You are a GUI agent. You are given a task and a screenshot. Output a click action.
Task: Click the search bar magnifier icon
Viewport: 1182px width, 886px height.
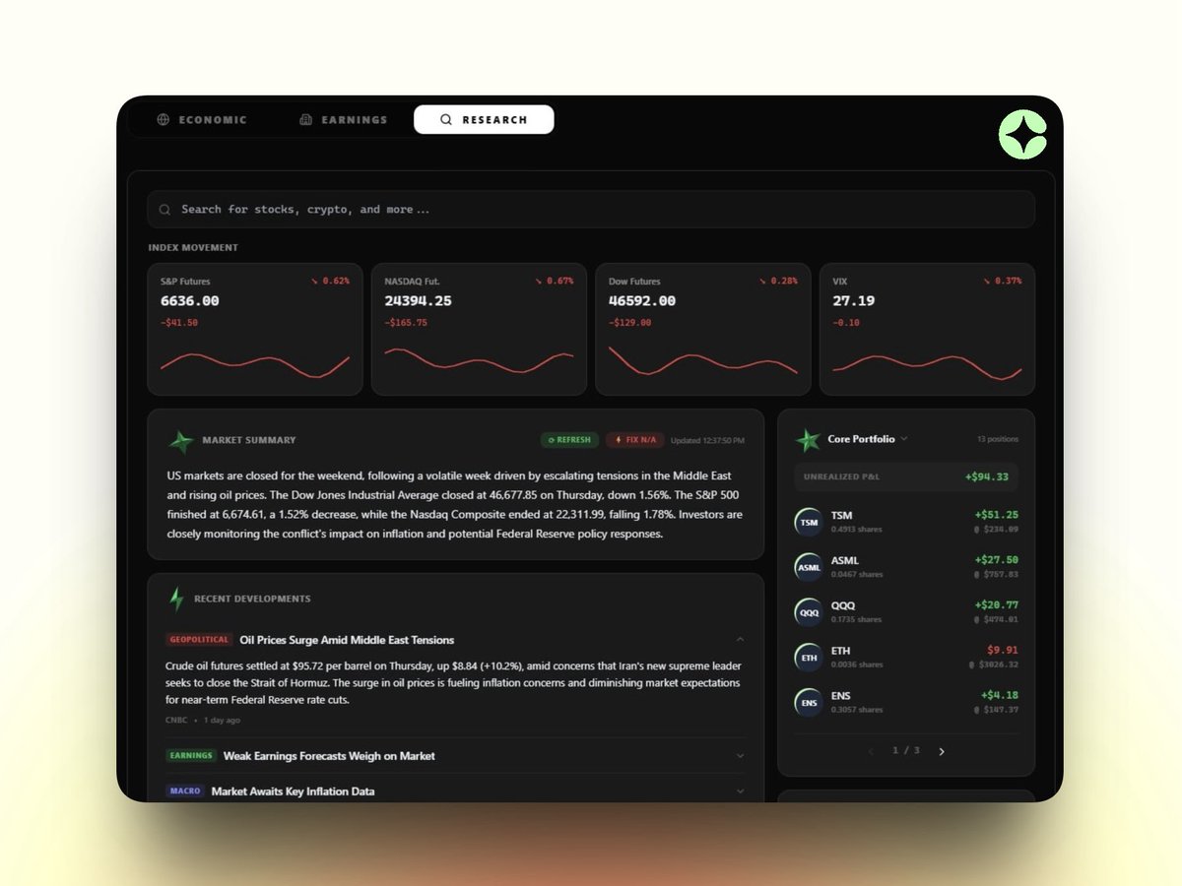pyautogui.click(x=165, y=210)
